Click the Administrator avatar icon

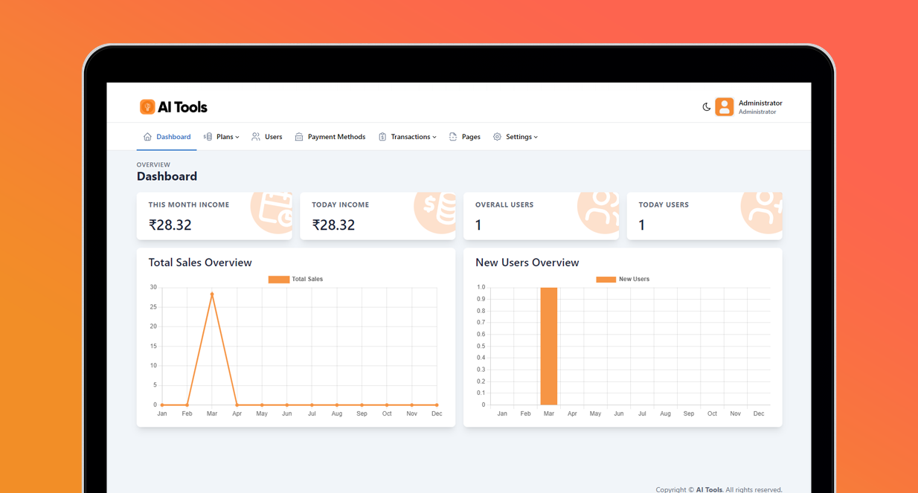point(724,107)
